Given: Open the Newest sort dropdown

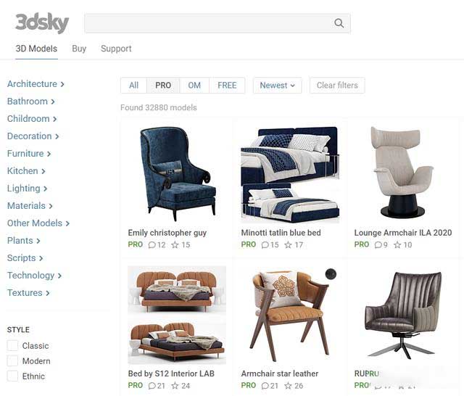Looking at the screenshot, I should click(277, 86).
